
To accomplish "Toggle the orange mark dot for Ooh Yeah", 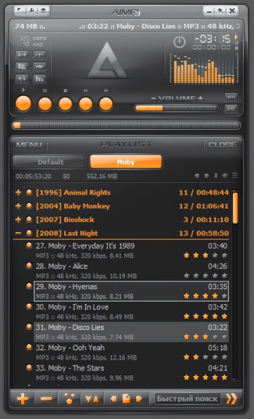I will (29, 347).
